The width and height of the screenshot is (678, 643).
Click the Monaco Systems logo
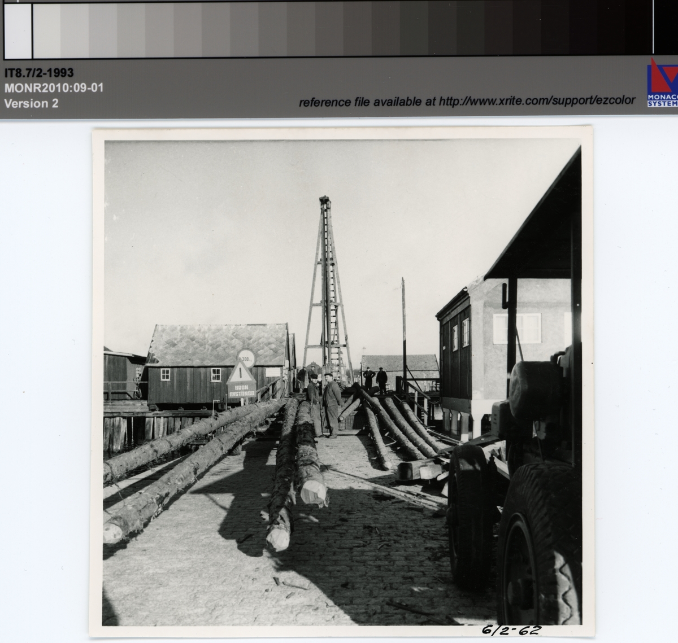point(662,83)
